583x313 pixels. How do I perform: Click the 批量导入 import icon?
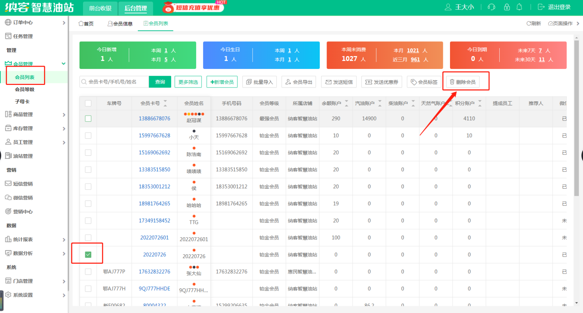tap(249, 82)
